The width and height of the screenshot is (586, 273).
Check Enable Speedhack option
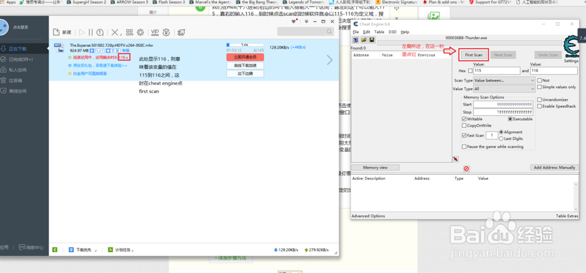pos(539,107)
